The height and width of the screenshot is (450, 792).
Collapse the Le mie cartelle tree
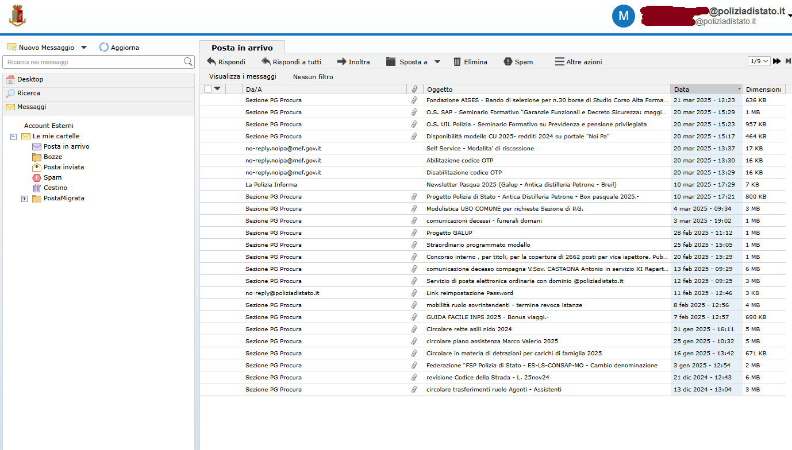(x=14, y=137)
